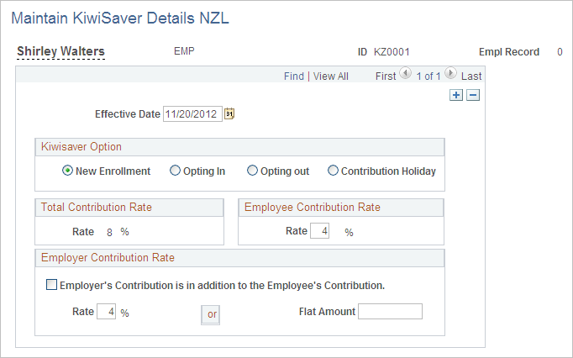Click the Maintain KiwiSaver Details NZL title
Image resolution: width=573 pixels, height=358 pixels.
(x=120, y=18)
